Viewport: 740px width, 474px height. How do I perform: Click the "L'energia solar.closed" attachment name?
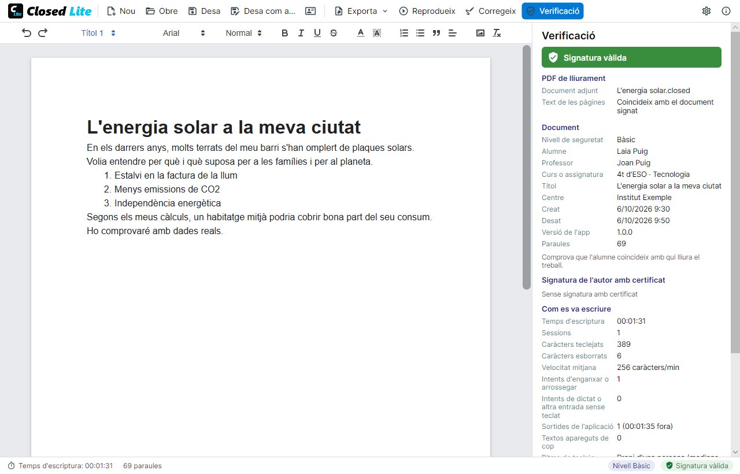[653, 90]
